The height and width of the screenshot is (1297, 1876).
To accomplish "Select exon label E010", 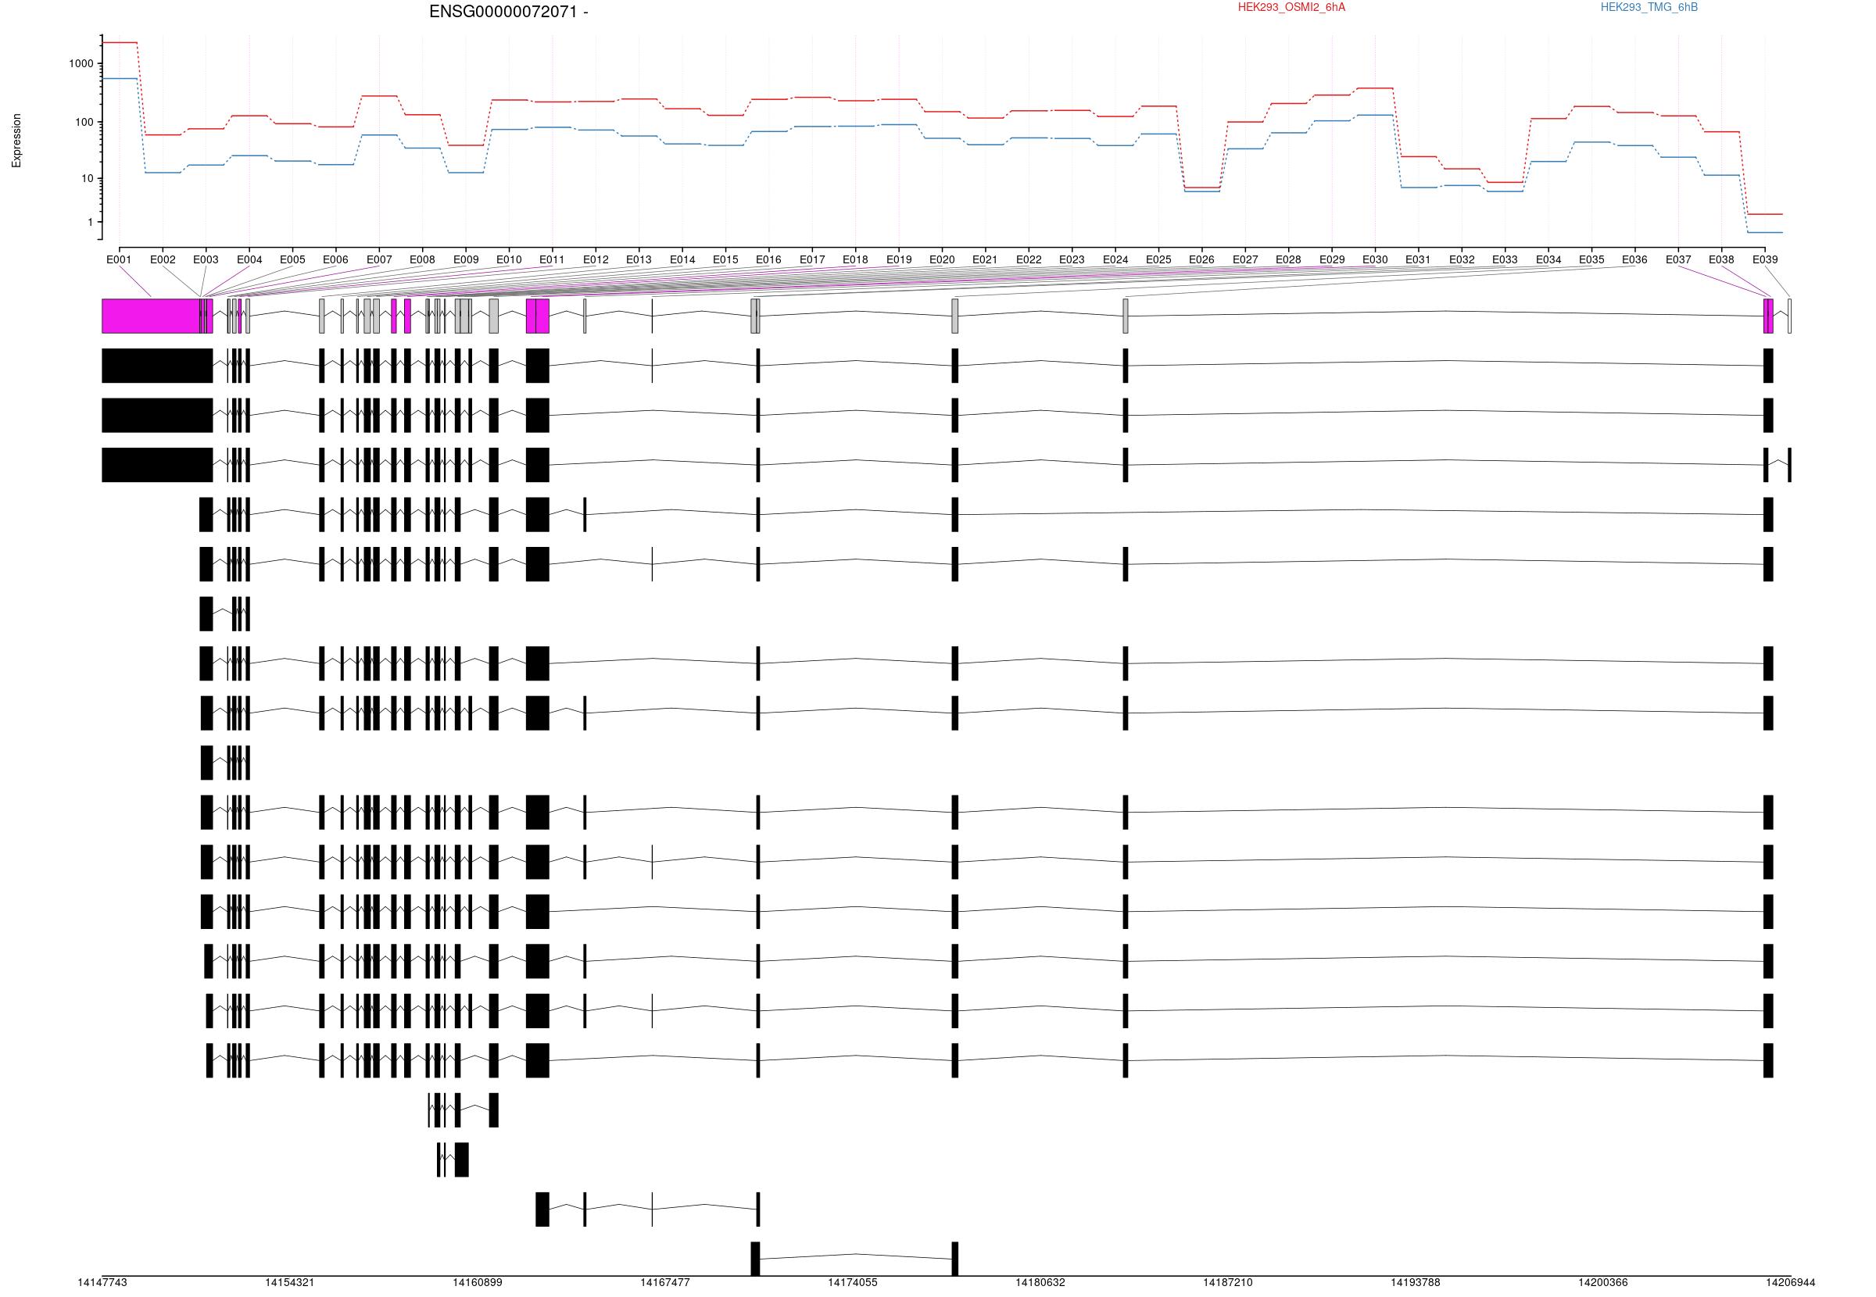I will pos(509,260).
